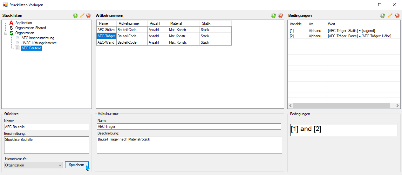Viewport: 402px width, 175px height.
Task: Click the Bedingungen expression field [1] and [2]
Action: (x=344, y=130)
